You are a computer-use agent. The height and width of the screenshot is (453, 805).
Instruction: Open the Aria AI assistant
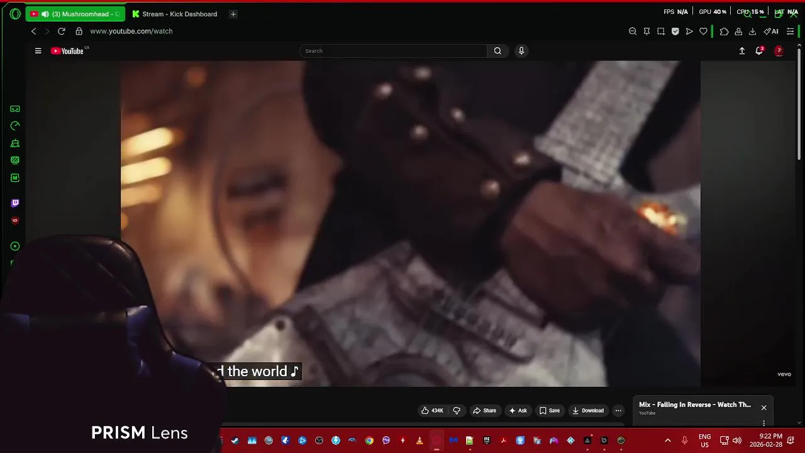(771, 31)
